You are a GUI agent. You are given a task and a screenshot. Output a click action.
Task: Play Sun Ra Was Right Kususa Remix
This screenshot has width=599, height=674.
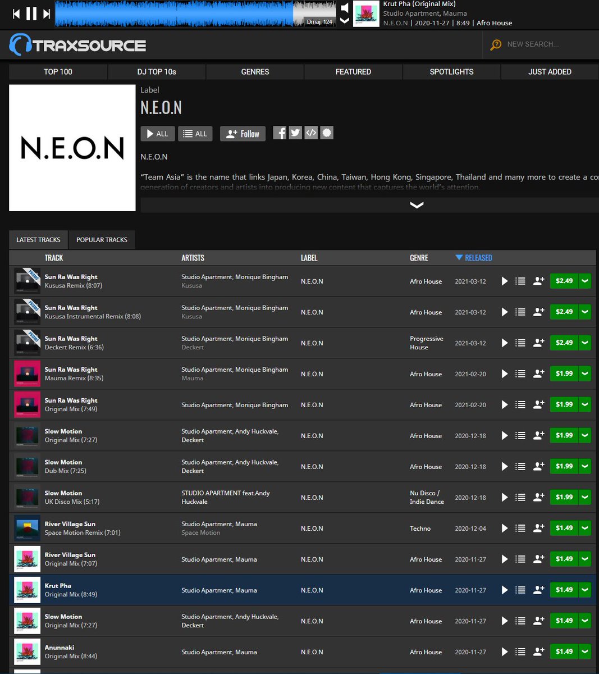504,281
